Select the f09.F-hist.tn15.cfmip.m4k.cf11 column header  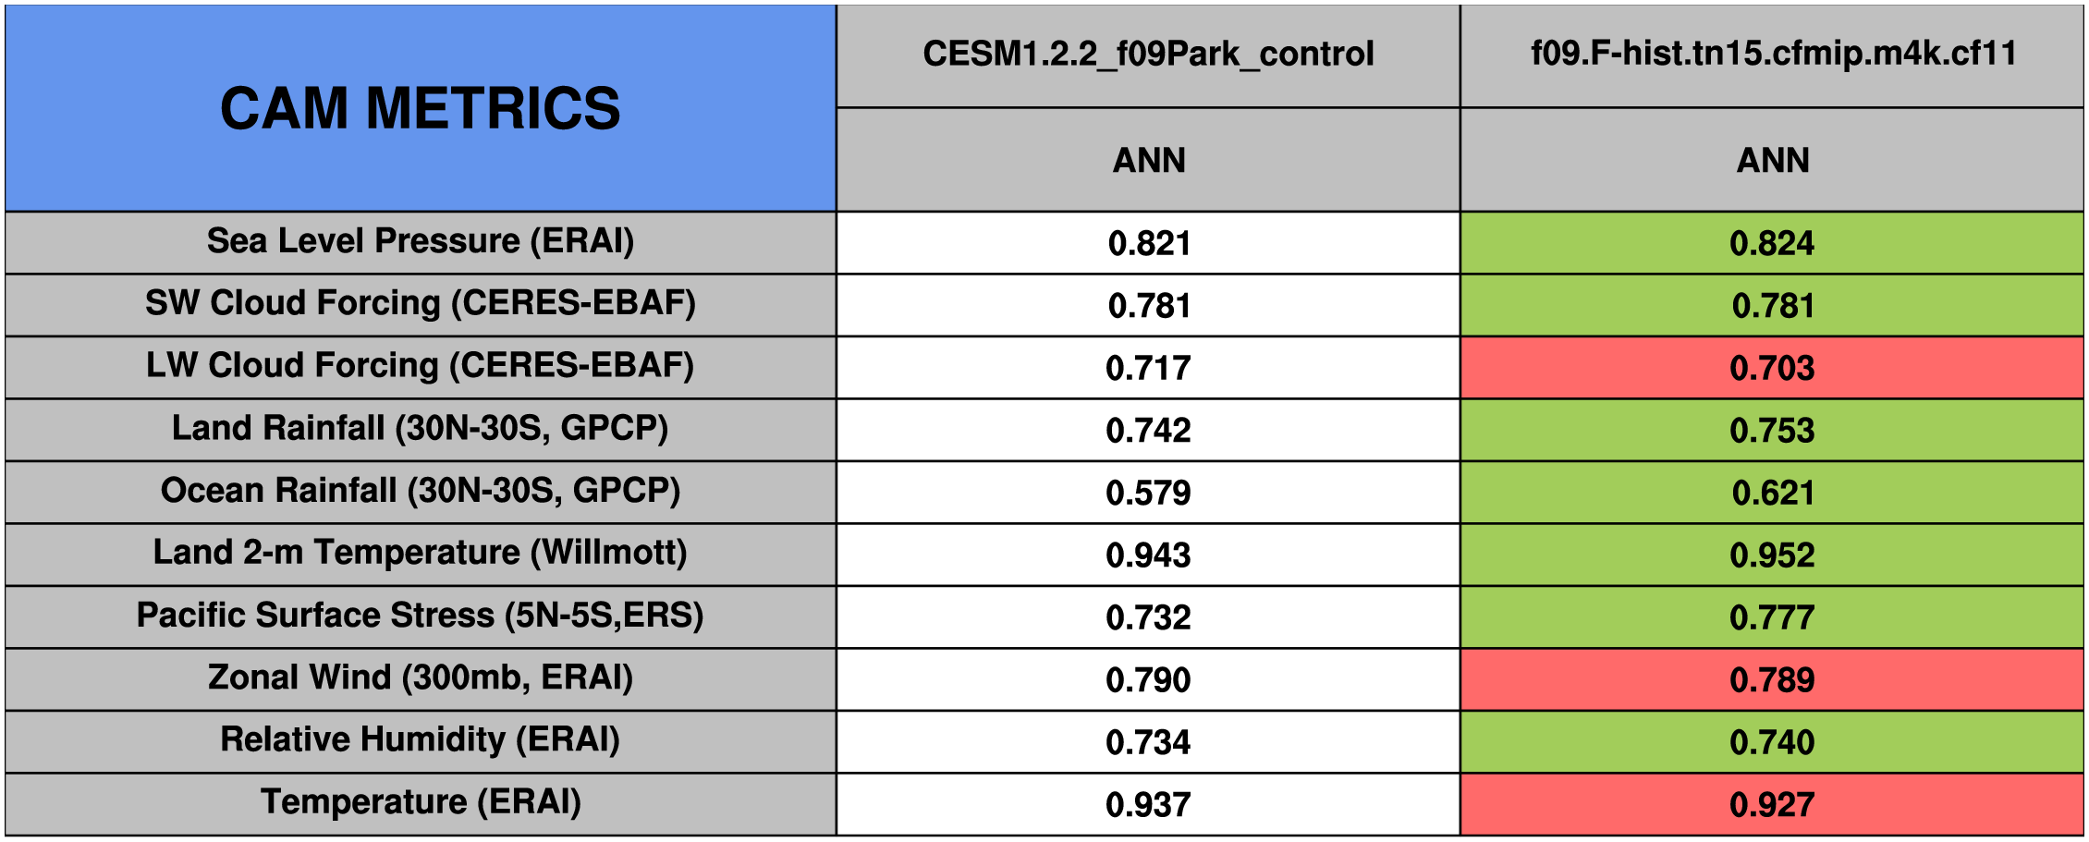coord(1773,53)
